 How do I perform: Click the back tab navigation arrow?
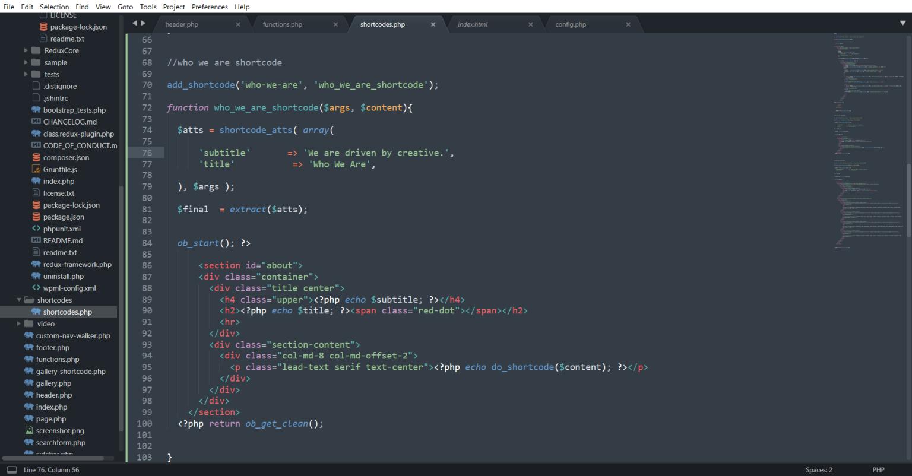[x=134, y=24]
